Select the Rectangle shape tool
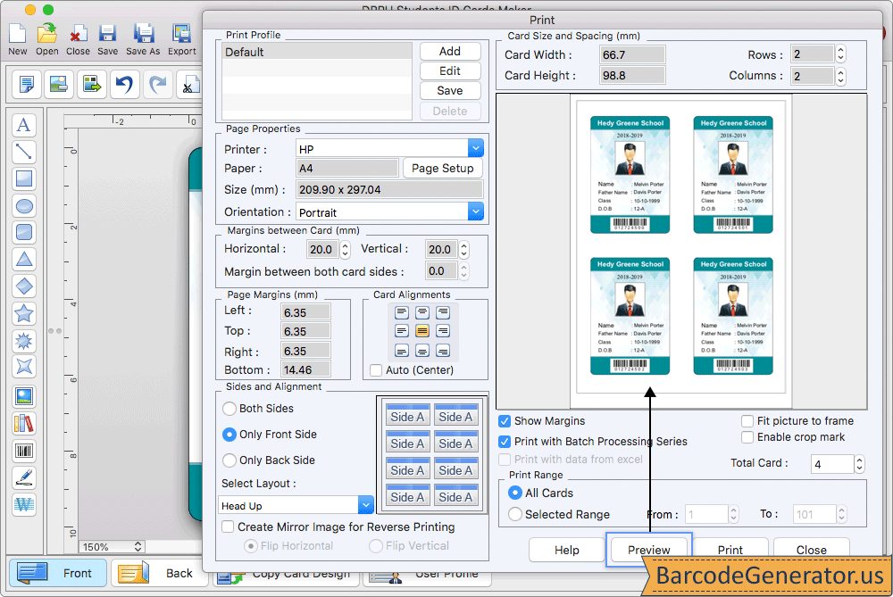The image size is (893, 597). tap(24, 178)
